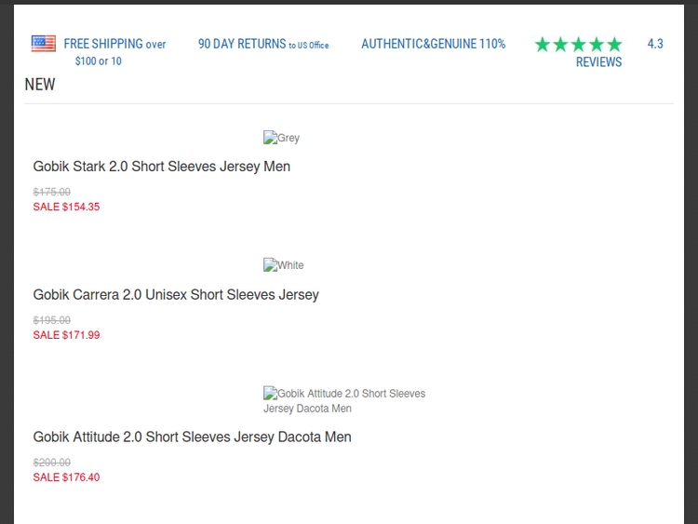The image size is (698, 524).
Task: Click the Gobik Attitude 2.0 image placeholder
Action: pyautogui.click(x=343, y=400)
